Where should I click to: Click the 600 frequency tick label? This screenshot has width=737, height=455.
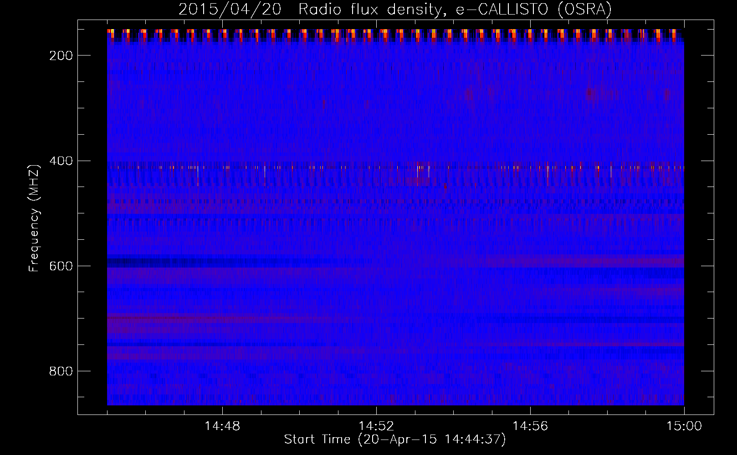coord(61,266)
